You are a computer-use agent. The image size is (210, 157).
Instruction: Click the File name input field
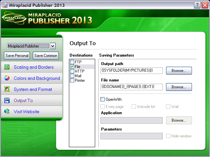(x=132, y=87)
